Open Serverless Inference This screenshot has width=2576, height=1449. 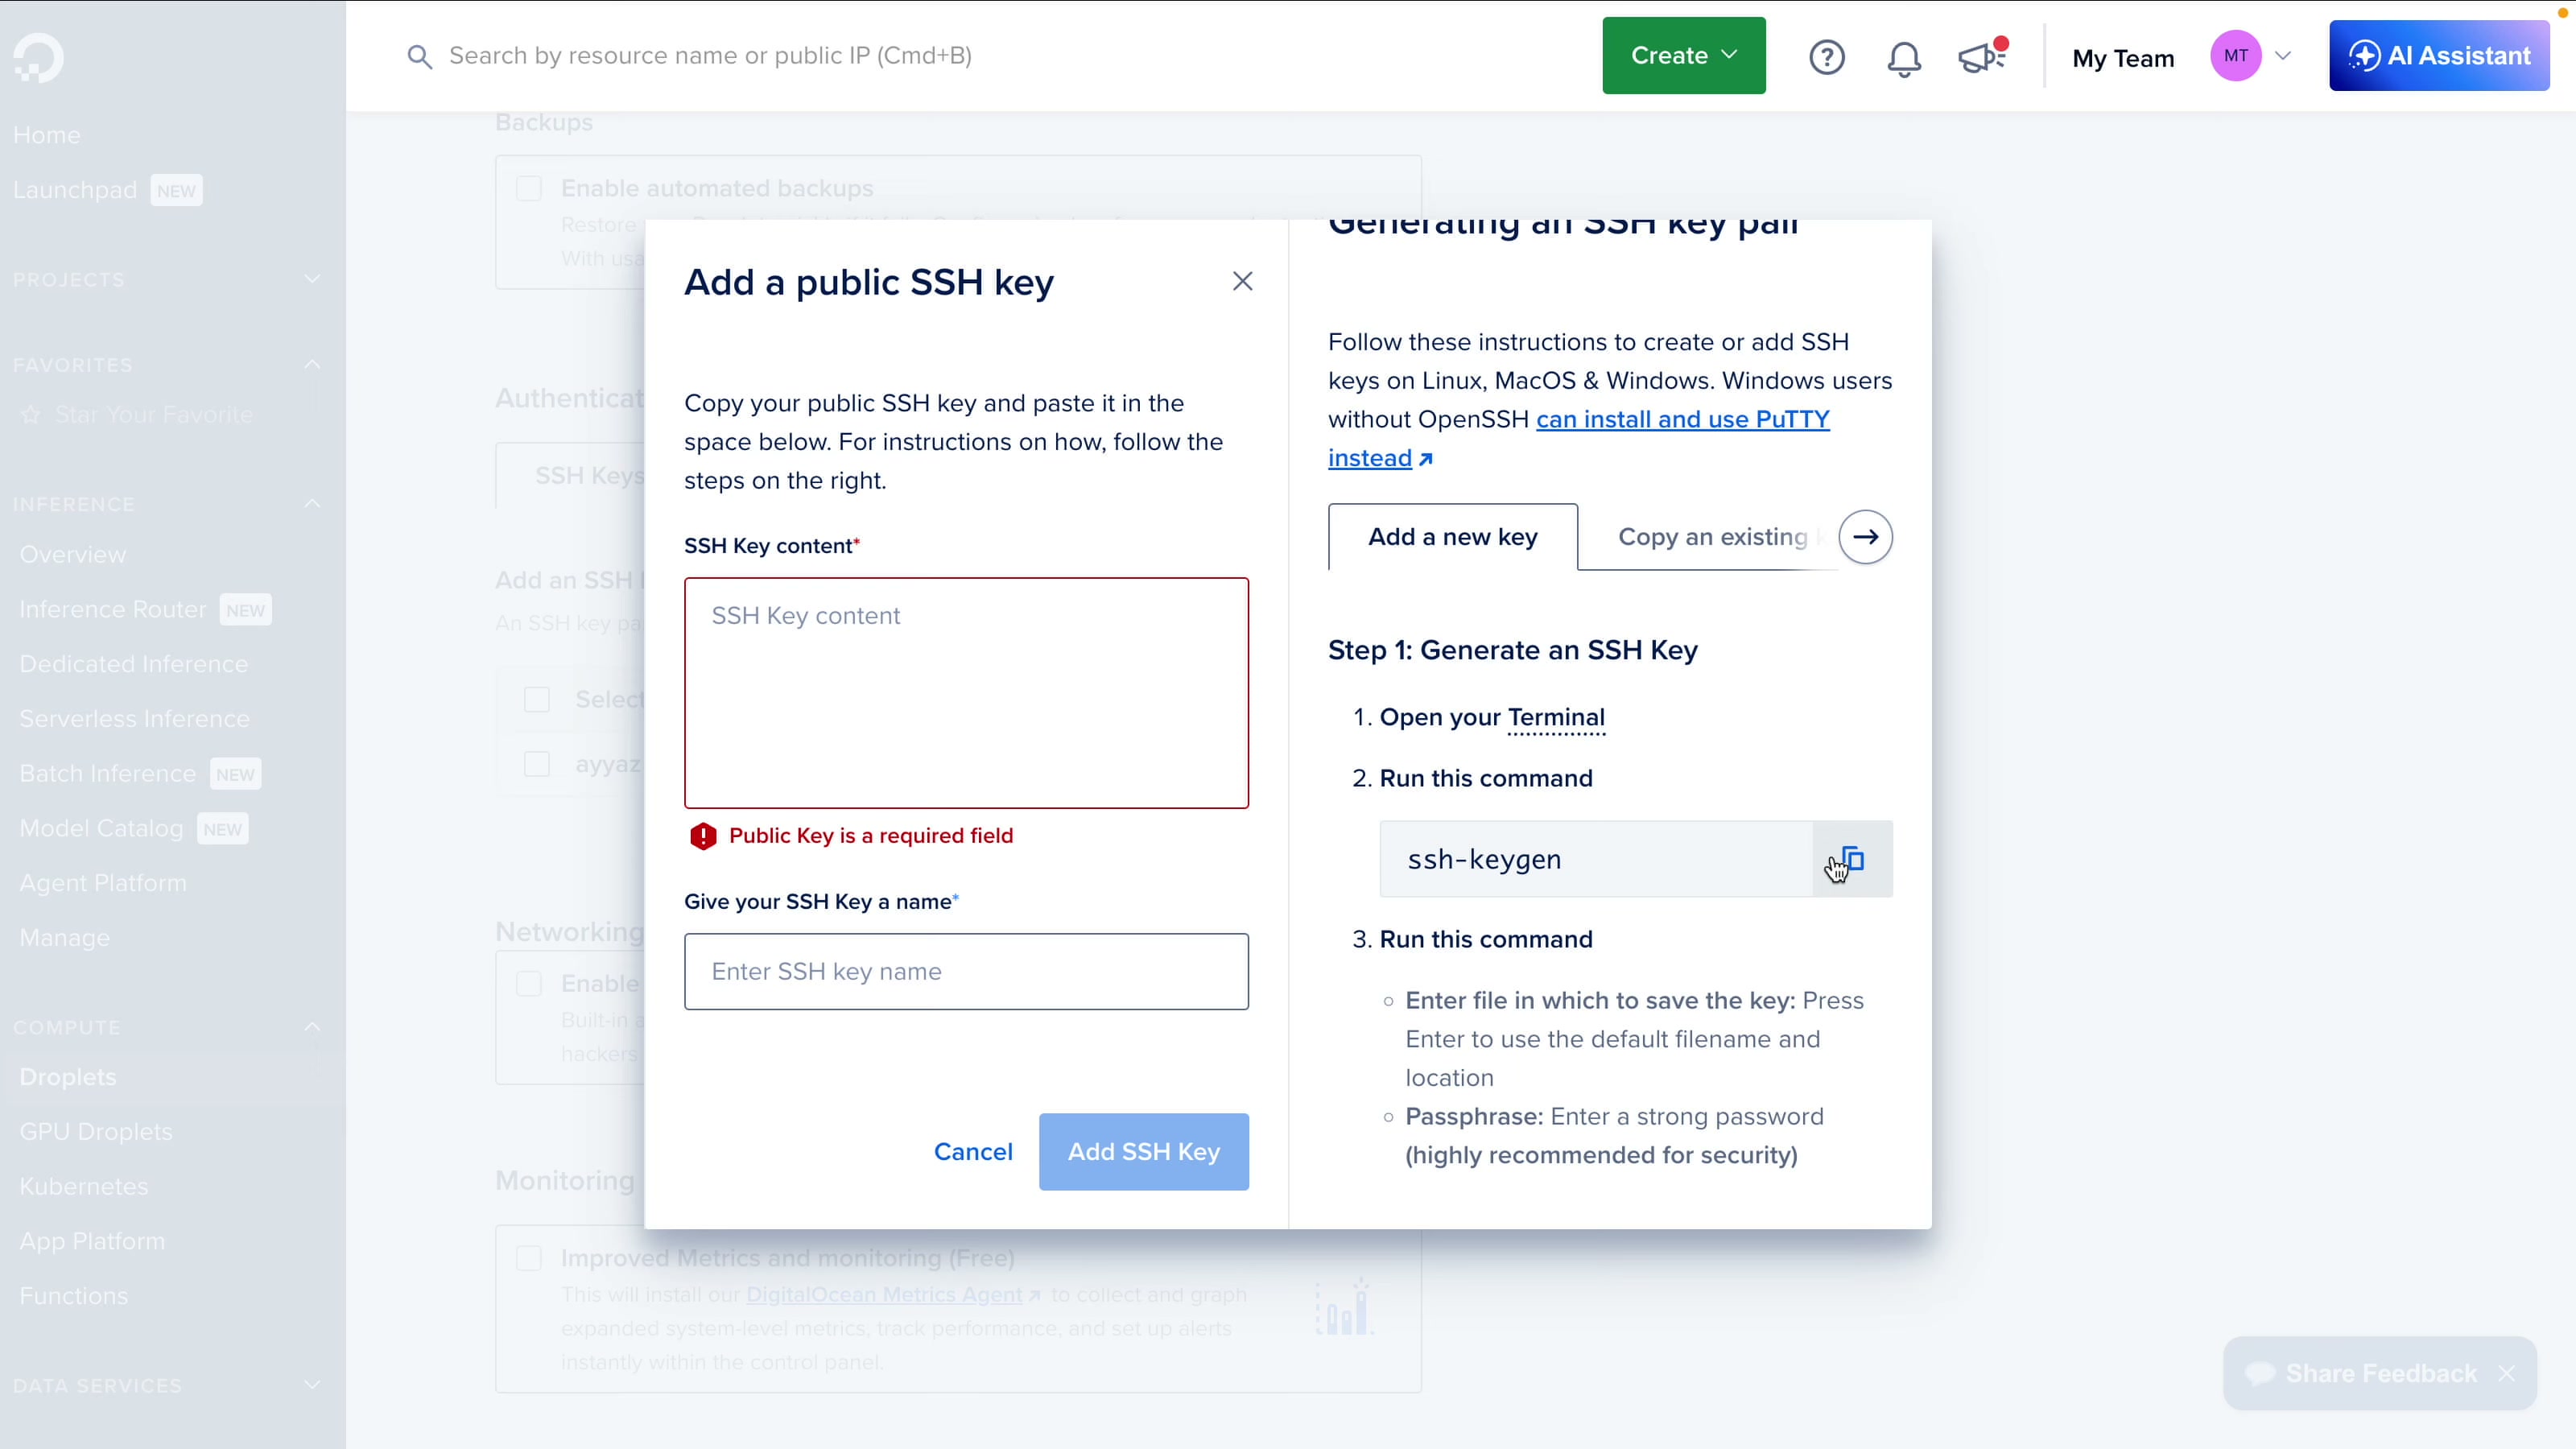click(135, 719)
